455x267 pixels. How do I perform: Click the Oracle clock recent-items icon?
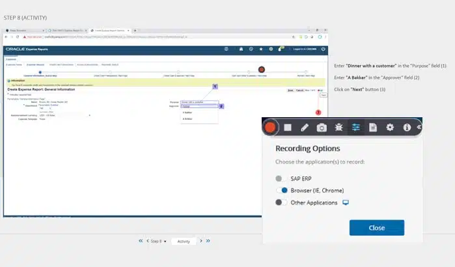pyautogui.click(x=251, y=49)
